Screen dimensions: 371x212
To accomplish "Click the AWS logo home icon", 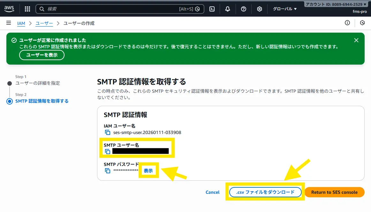I will (9, 9).
